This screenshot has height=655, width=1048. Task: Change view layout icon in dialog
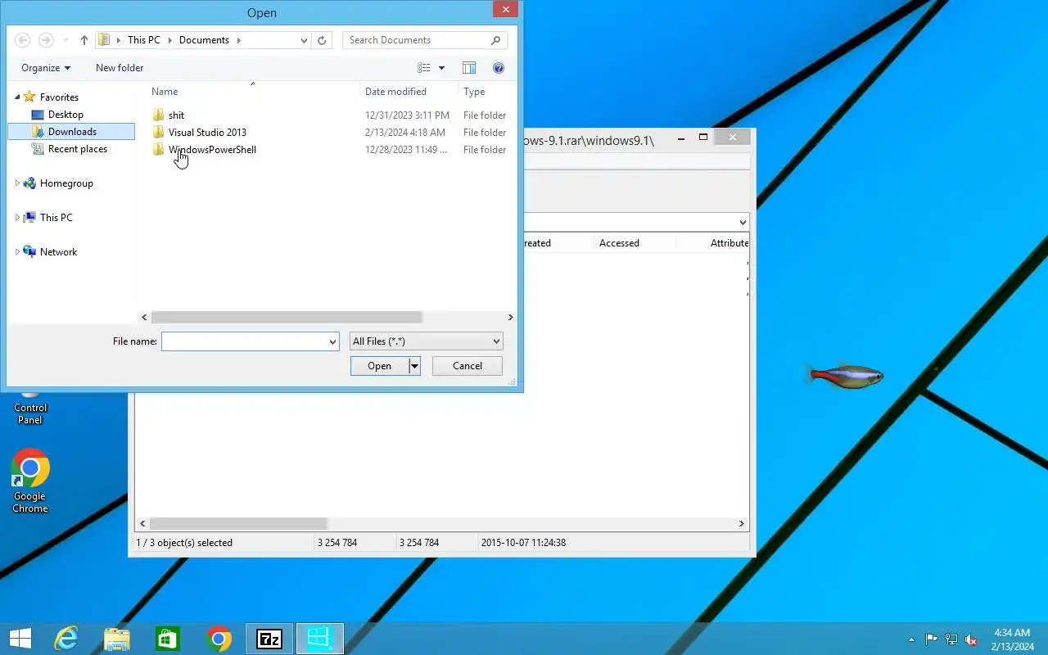coord(423,68)
